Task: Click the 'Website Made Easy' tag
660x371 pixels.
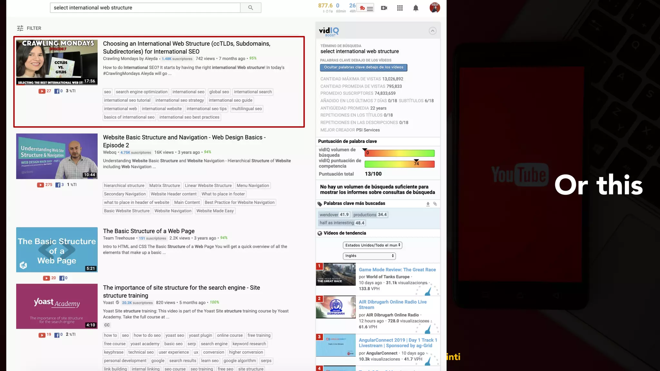Action: [215, 211]
